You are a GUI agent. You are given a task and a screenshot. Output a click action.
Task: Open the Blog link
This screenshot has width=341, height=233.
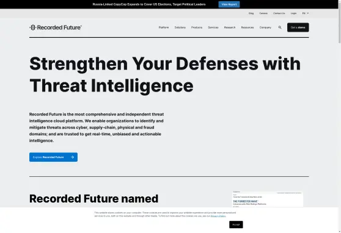[x=251, y=13]
